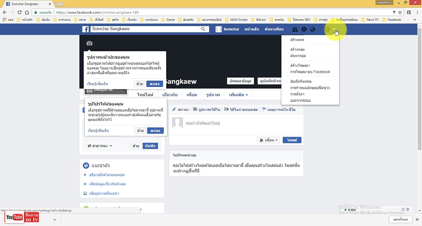Click the บันทึก save button
The height and width of the screenshot is (226, 422).
[150, 146]
